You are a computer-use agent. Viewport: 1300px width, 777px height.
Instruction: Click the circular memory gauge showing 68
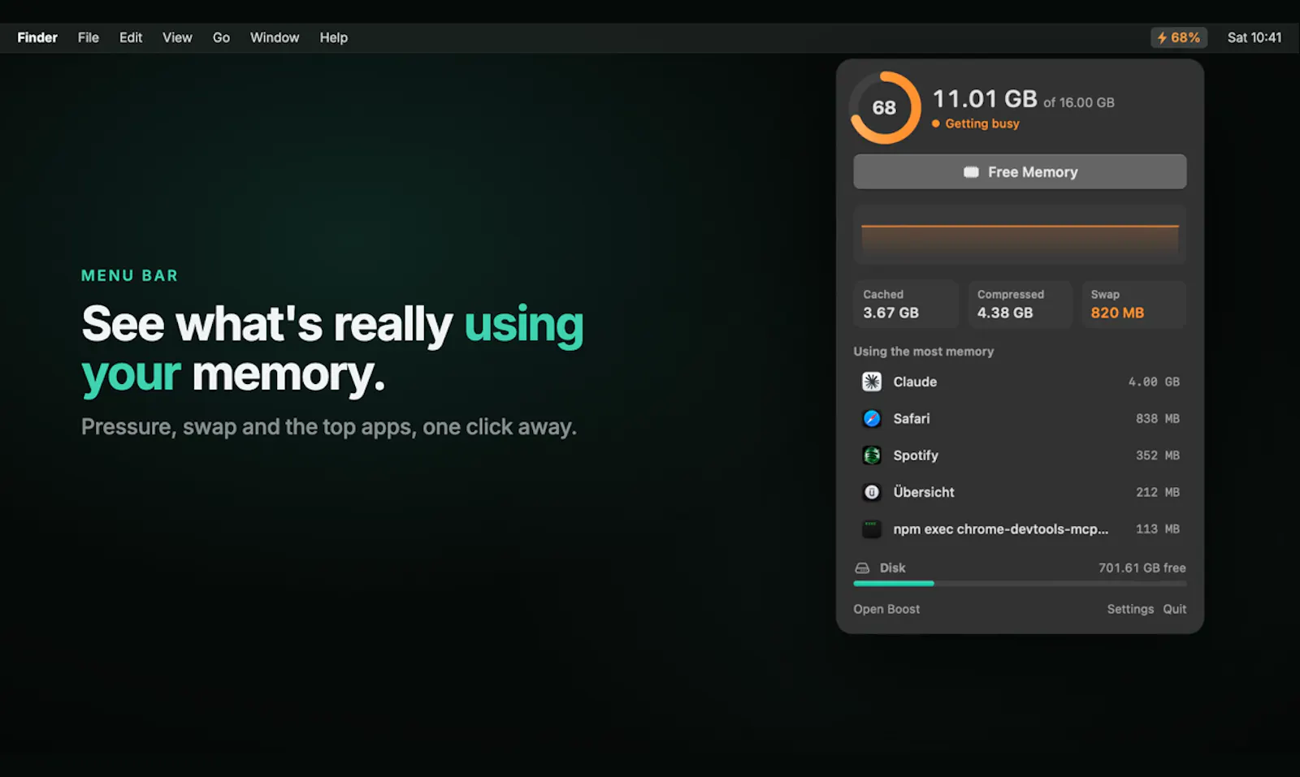[x=885, y=108]
